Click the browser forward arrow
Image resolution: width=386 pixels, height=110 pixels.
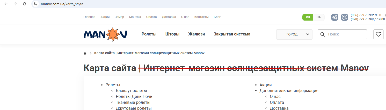click(x=15, y=4)
